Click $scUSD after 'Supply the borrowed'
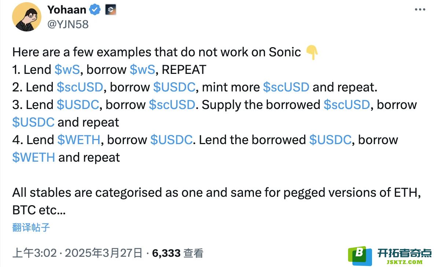The image size is (436, 267). click(x=347, y=105)
